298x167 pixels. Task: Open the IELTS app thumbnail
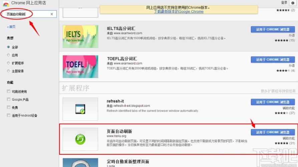pos(80,36)
